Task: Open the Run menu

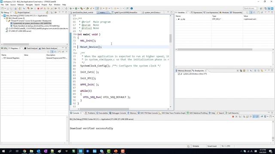Action: (x=50, y=5)
